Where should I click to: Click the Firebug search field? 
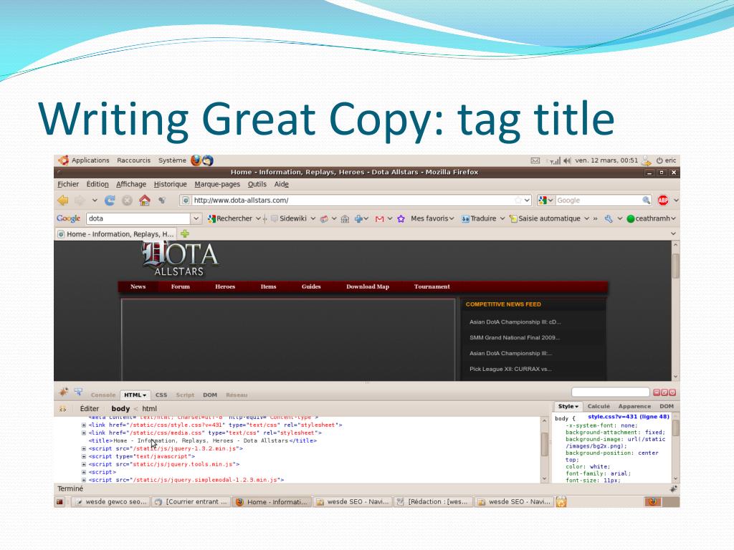pyautogui.click(x=611, y=392)
